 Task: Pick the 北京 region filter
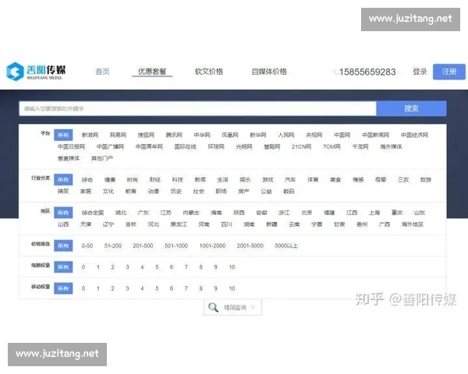coord(307,213)
